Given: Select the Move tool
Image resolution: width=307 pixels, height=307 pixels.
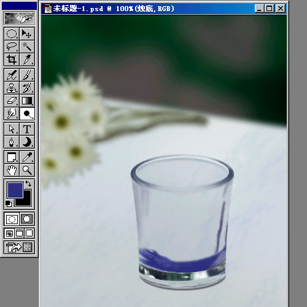Looking at the screenshot, I should pyautogui.click(x=27, y=34).
